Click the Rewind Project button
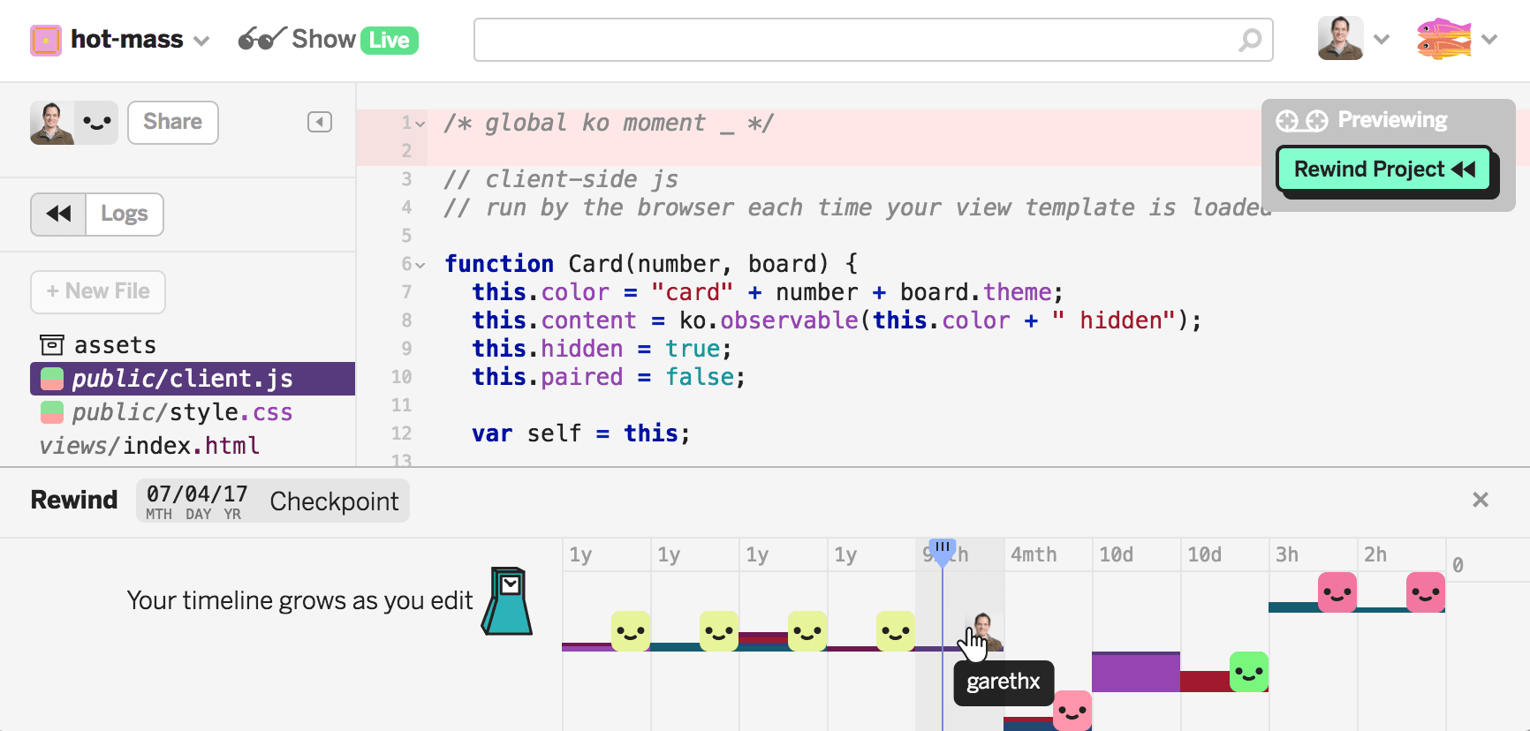This screenshot has height=731, width=1530. [x=1384, y=169]
